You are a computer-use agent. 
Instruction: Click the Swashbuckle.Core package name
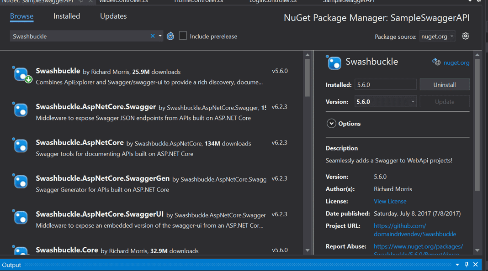(67, 250)
